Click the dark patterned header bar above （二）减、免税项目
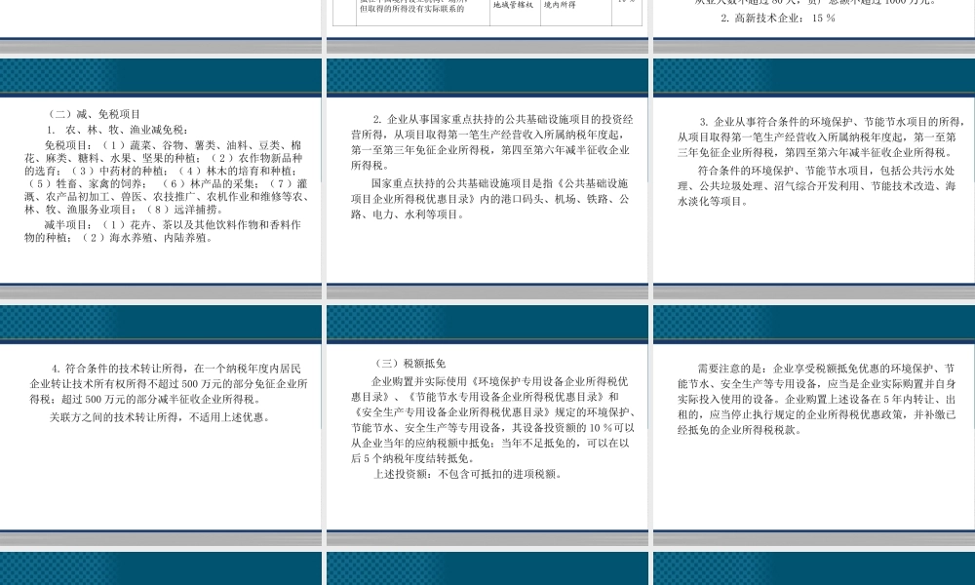This screenshot has width=975, height=585. [x=161, y=75]
